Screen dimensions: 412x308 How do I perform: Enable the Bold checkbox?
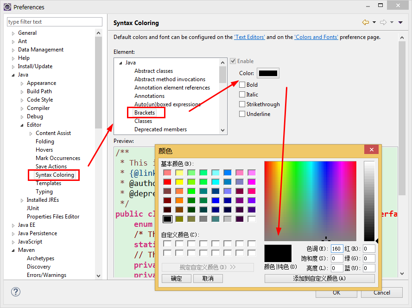point(242,85)
